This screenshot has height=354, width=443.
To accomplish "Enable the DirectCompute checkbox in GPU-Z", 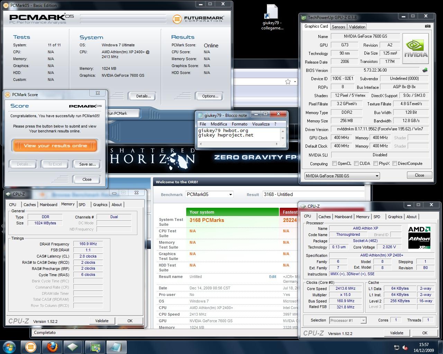I will (x=395, y=164).
